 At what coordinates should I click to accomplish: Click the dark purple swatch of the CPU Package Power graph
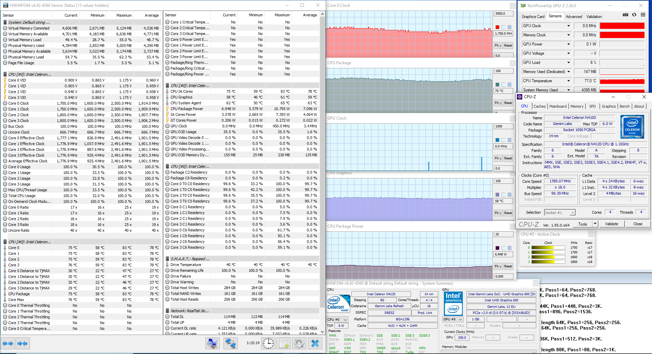tap(497, 248)
